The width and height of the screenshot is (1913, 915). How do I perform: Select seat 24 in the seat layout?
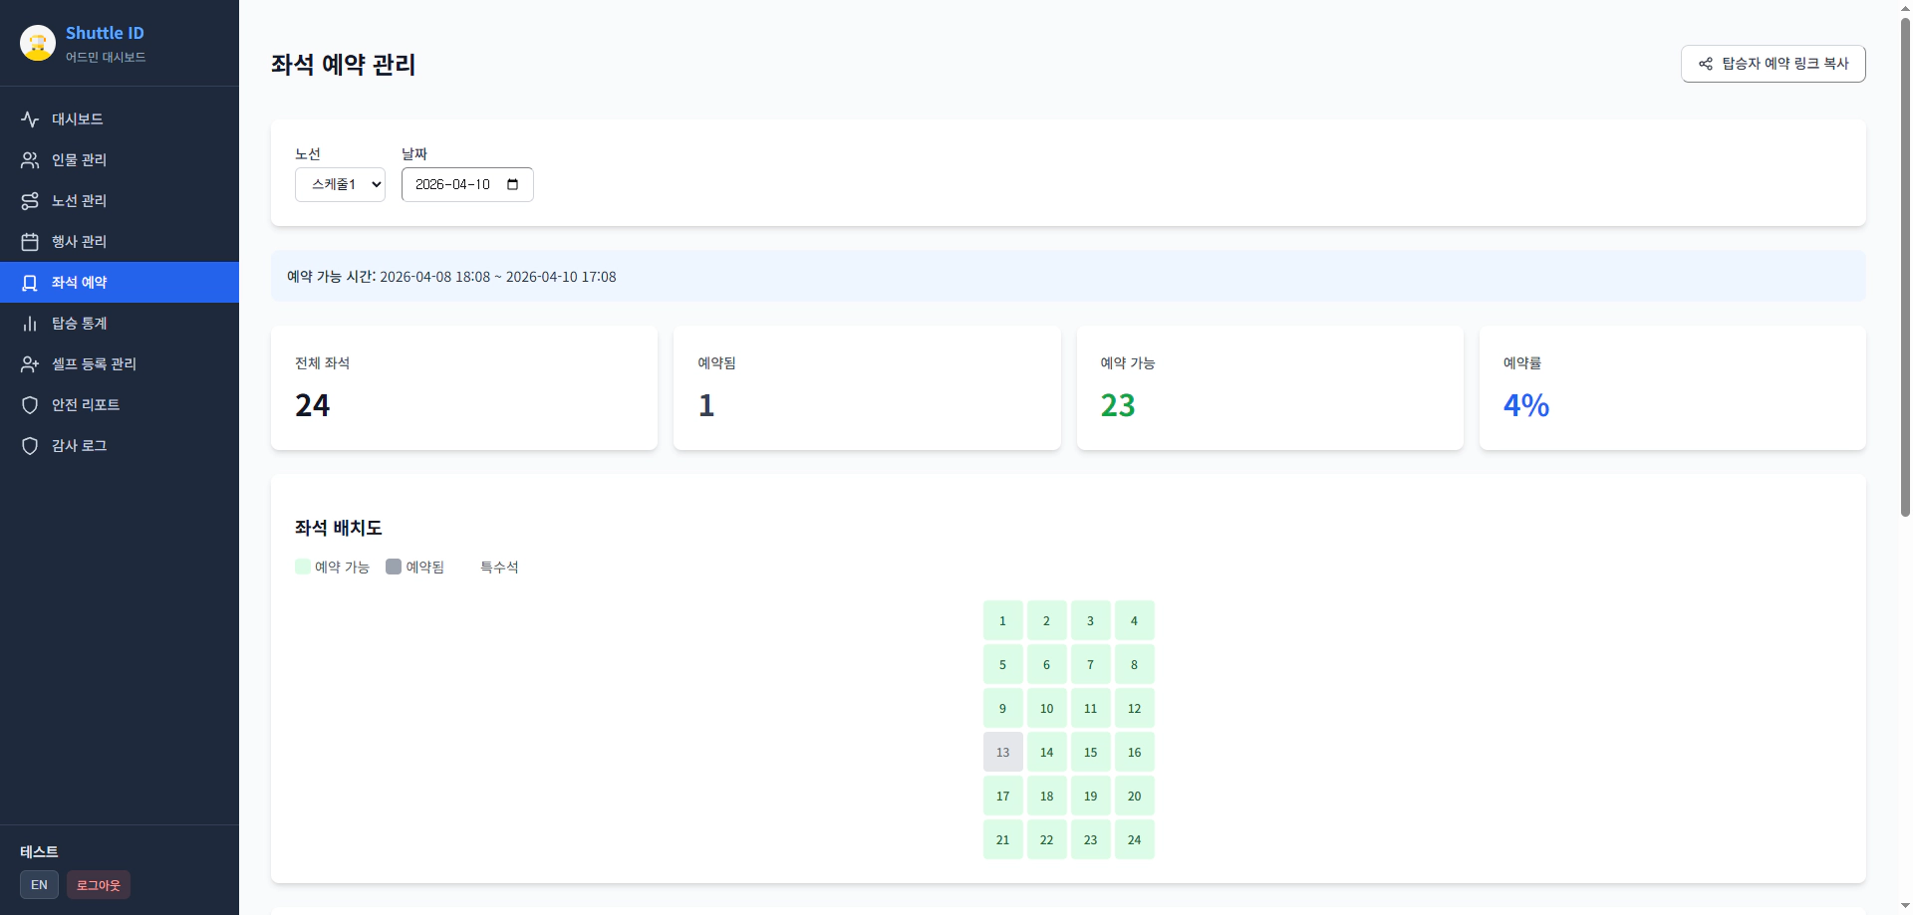[1134, 839]
